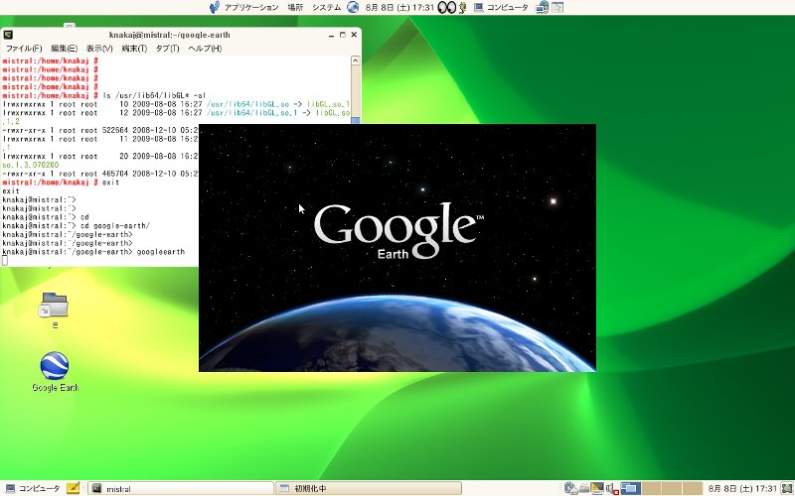
Task: Click terminal scrollbar up arrow
Action: click(356, 61)
